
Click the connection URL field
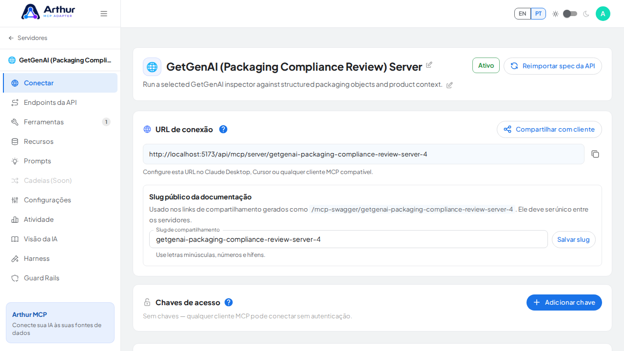click(364, 154)
